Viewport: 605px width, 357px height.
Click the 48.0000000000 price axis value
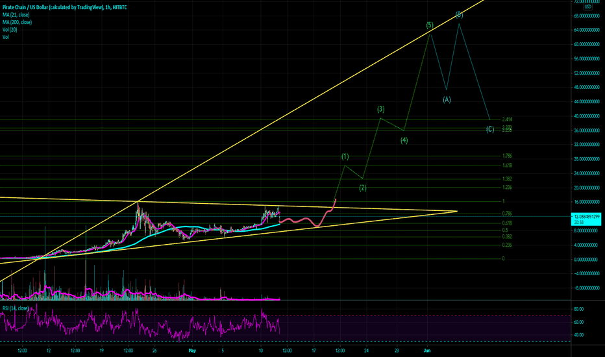(x=586, y=87)
